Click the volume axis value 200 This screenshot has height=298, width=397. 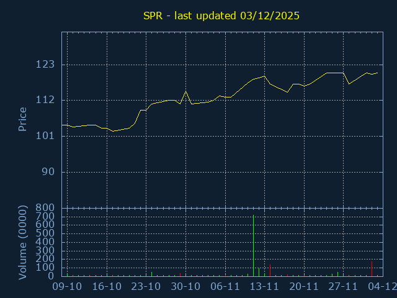click(45, 259)
